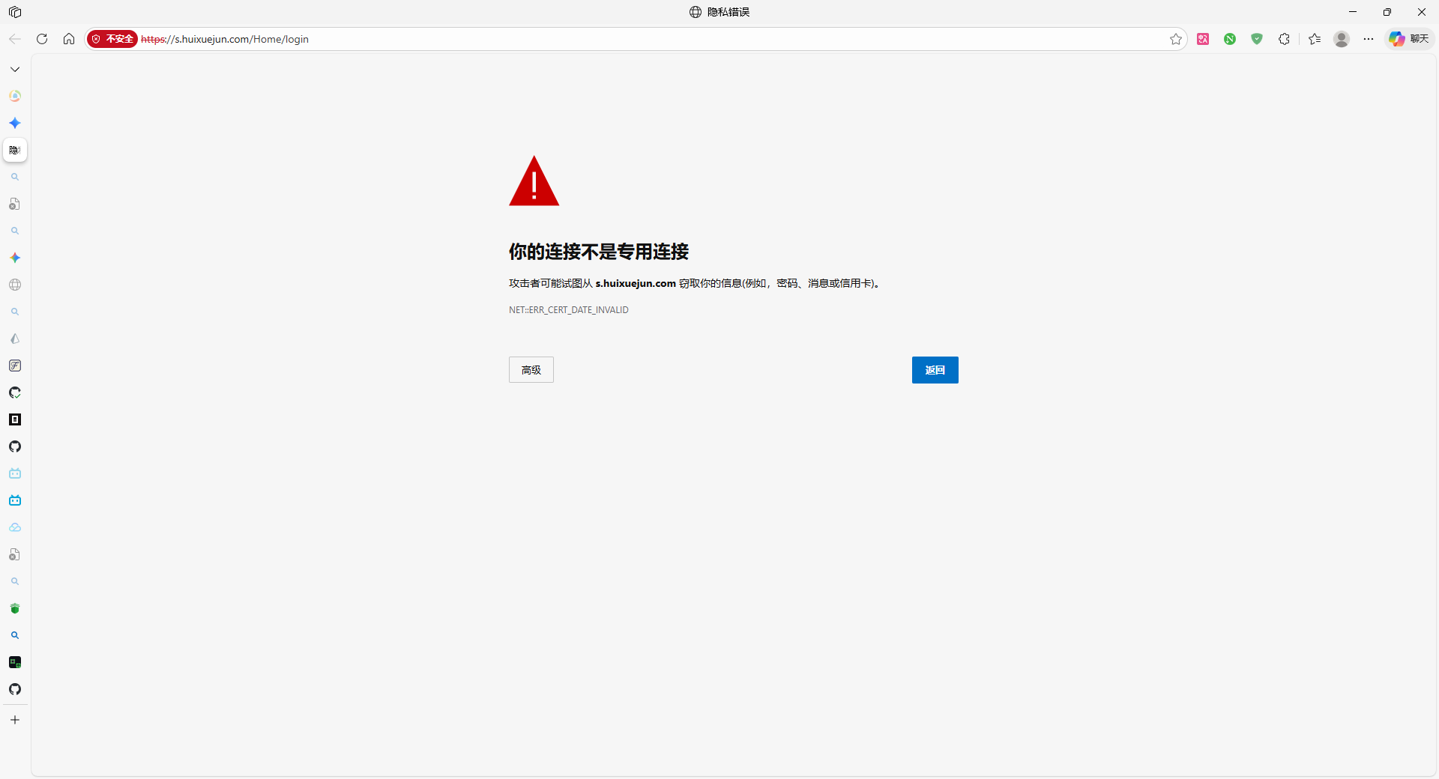The height and width of the screenshot is (779, 1439).
Task: Open the Favorites list icon
Action: tap(1315, 39)
